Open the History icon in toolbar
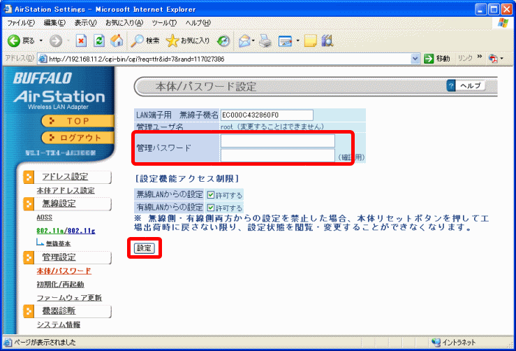Viewport: 516px width, 351px height. [223, 41]
